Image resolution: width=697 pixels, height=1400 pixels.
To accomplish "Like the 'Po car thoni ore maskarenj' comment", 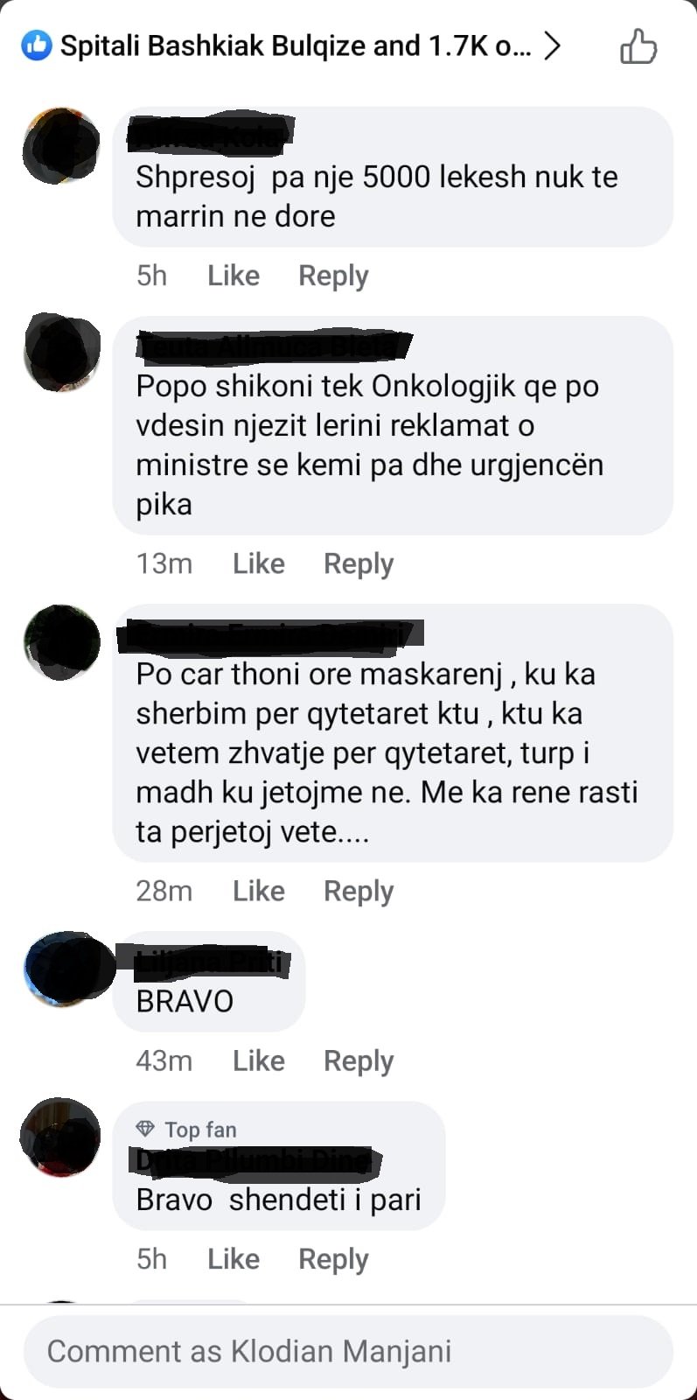I will pyautogui.click(x=259, y=891).
